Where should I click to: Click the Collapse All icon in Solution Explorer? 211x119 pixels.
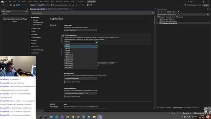[168, 12]
